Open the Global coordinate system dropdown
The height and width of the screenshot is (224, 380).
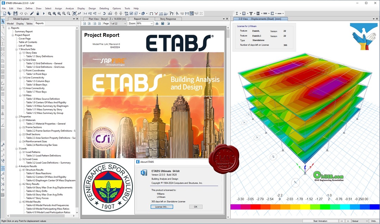(x=360, y=221)
